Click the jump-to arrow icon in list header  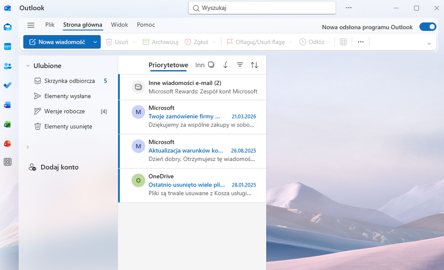pos(225,65)
